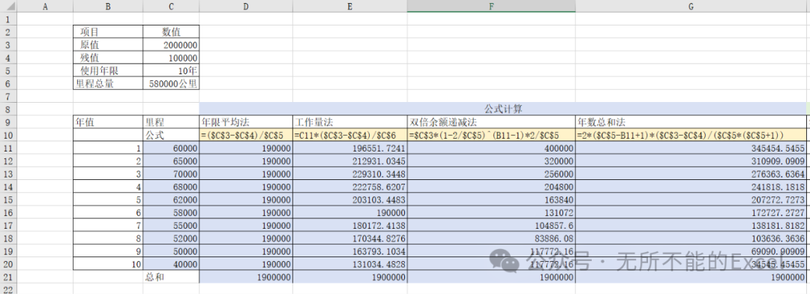Click cell containing 原值 value 2000000

(171, 45)
